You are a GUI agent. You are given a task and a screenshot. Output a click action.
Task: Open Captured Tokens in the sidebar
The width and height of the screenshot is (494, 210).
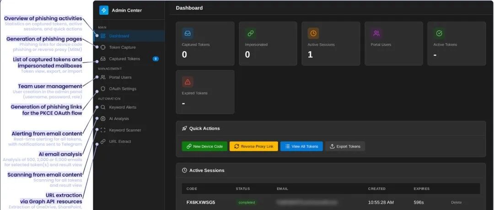pyautogui.click(x=129, y=59)
